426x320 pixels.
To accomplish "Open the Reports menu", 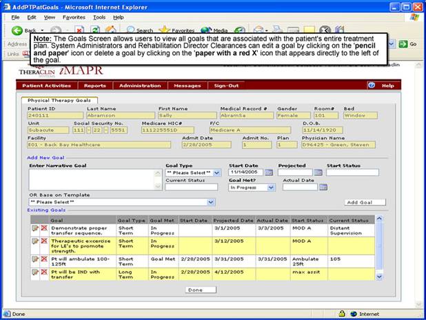I will pyautogui.click(x=95, y=86).
